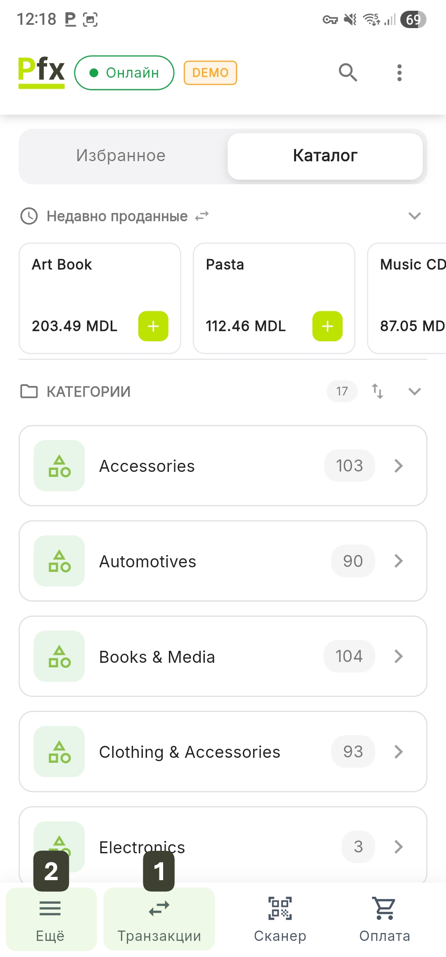
Task: Select the Каталог tab
Action: coord(325,156)
